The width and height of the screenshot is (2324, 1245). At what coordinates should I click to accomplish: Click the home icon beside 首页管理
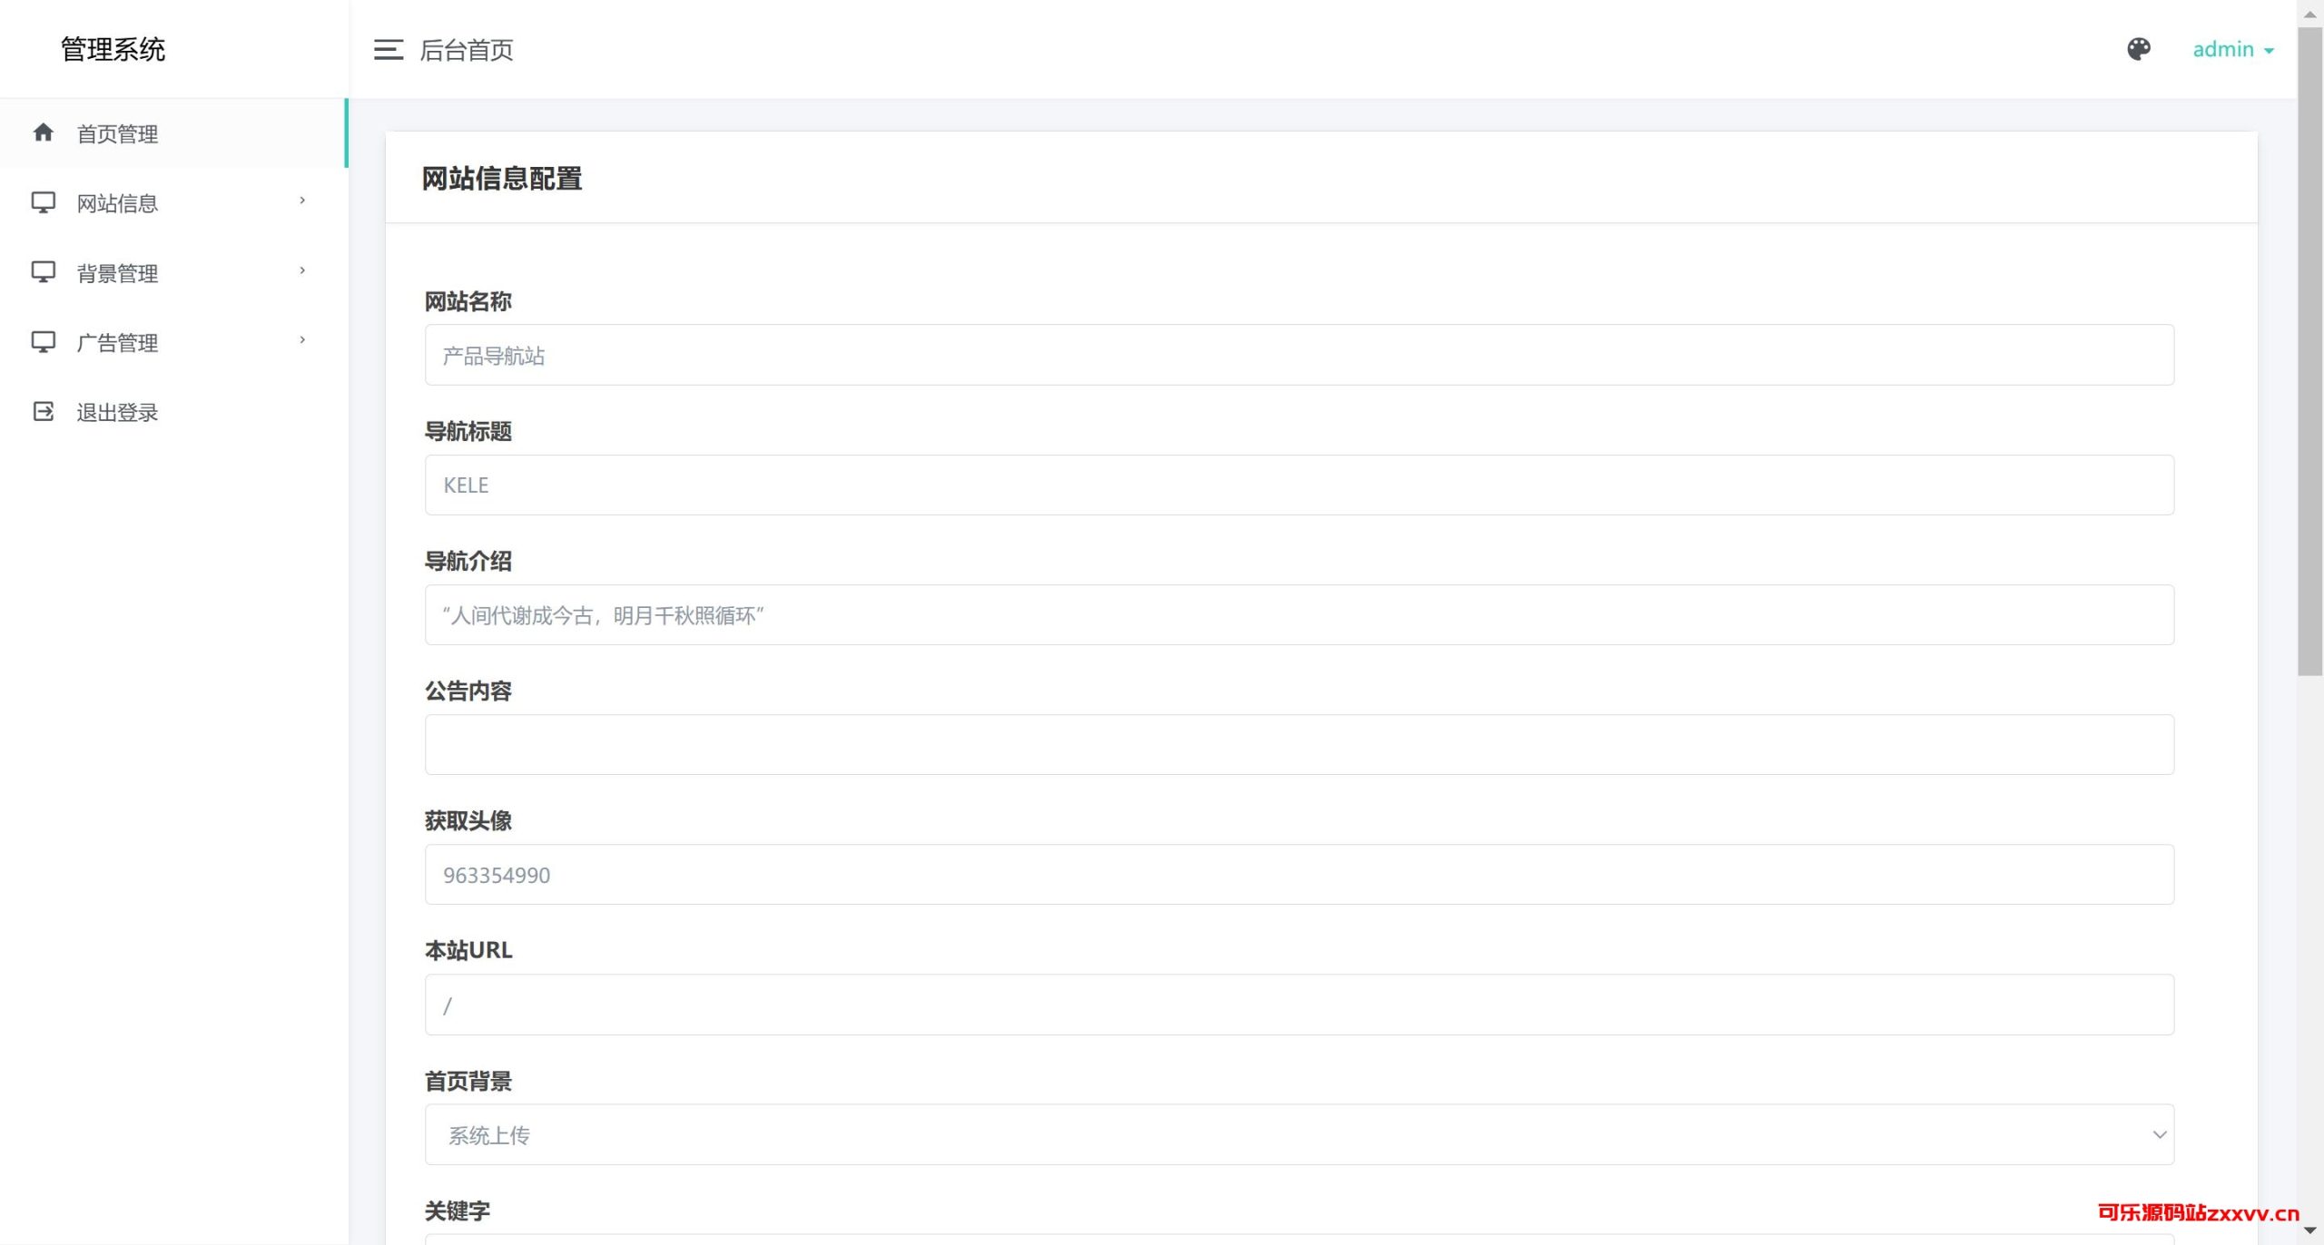click(x=43, y=133)
